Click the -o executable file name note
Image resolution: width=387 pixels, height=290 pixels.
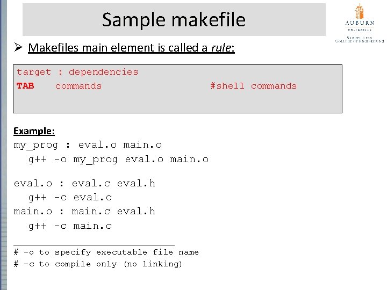tap(106, 252)
